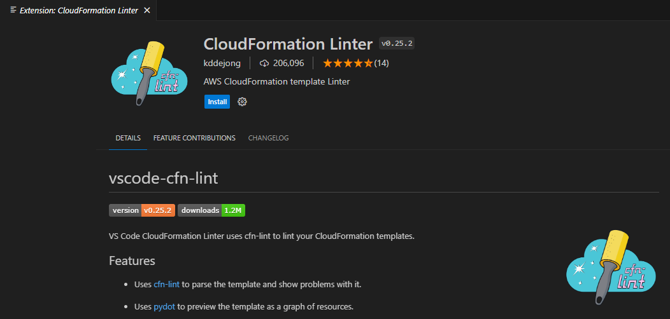
Task: Click the Install button
Action: (x=217, y=102)
